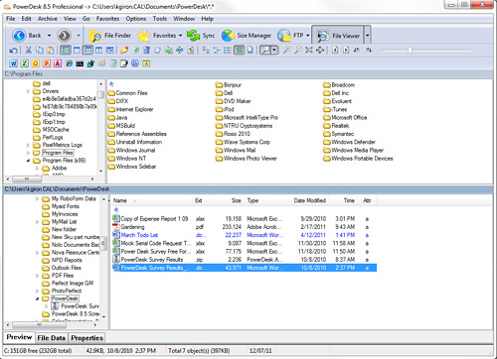Toggle the viewer magnifier mode button
497x359 pixels.
265,51
